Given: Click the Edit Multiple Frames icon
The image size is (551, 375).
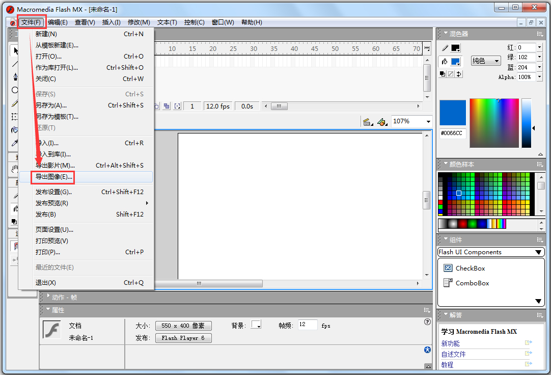Looking at the screenshot, I should coord(167,106).
